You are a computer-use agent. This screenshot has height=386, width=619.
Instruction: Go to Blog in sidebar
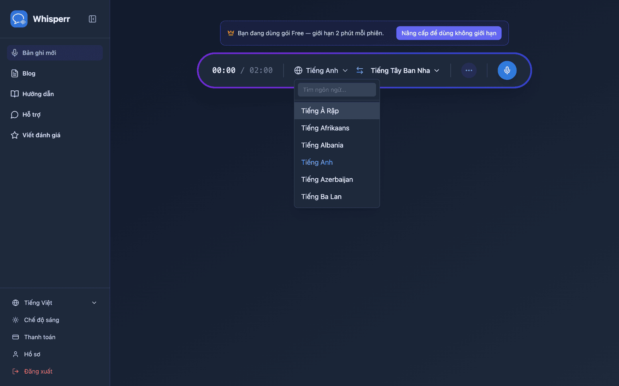[x=55, y=73]
